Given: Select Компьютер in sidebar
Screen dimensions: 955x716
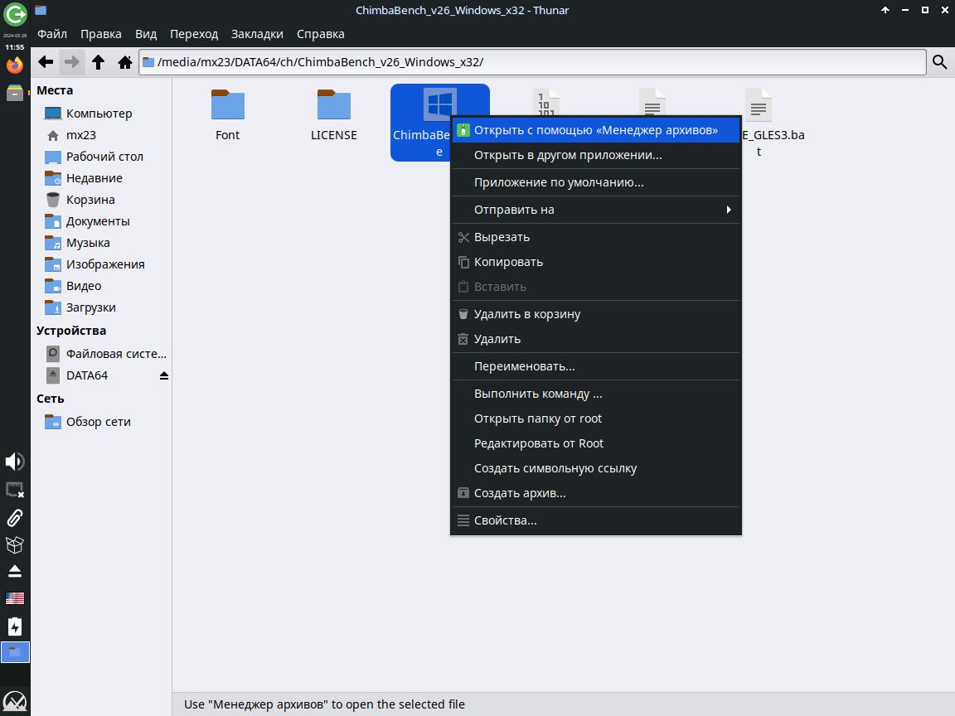Looking at the screenshot, I should (x=101, y=114).
